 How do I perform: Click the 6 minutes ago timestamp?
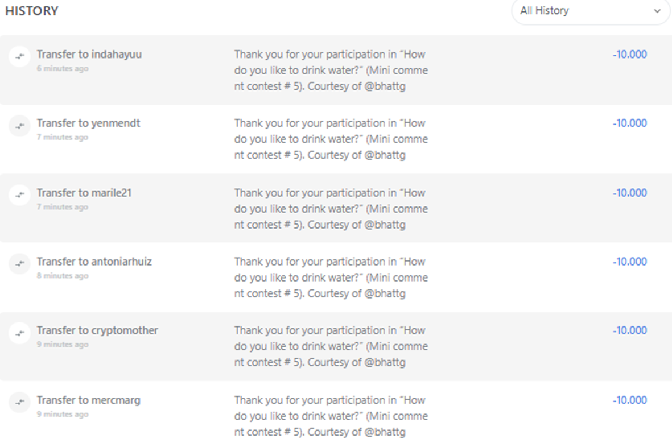tap(63, 68)
